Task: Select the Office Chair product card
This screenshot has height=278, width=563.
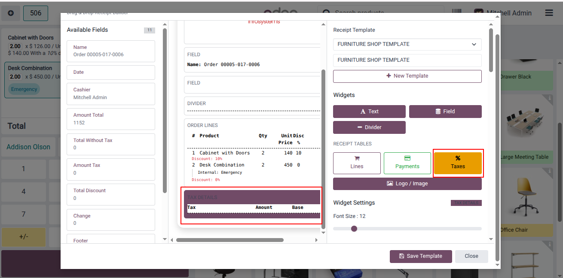Action: pos(526,202)
